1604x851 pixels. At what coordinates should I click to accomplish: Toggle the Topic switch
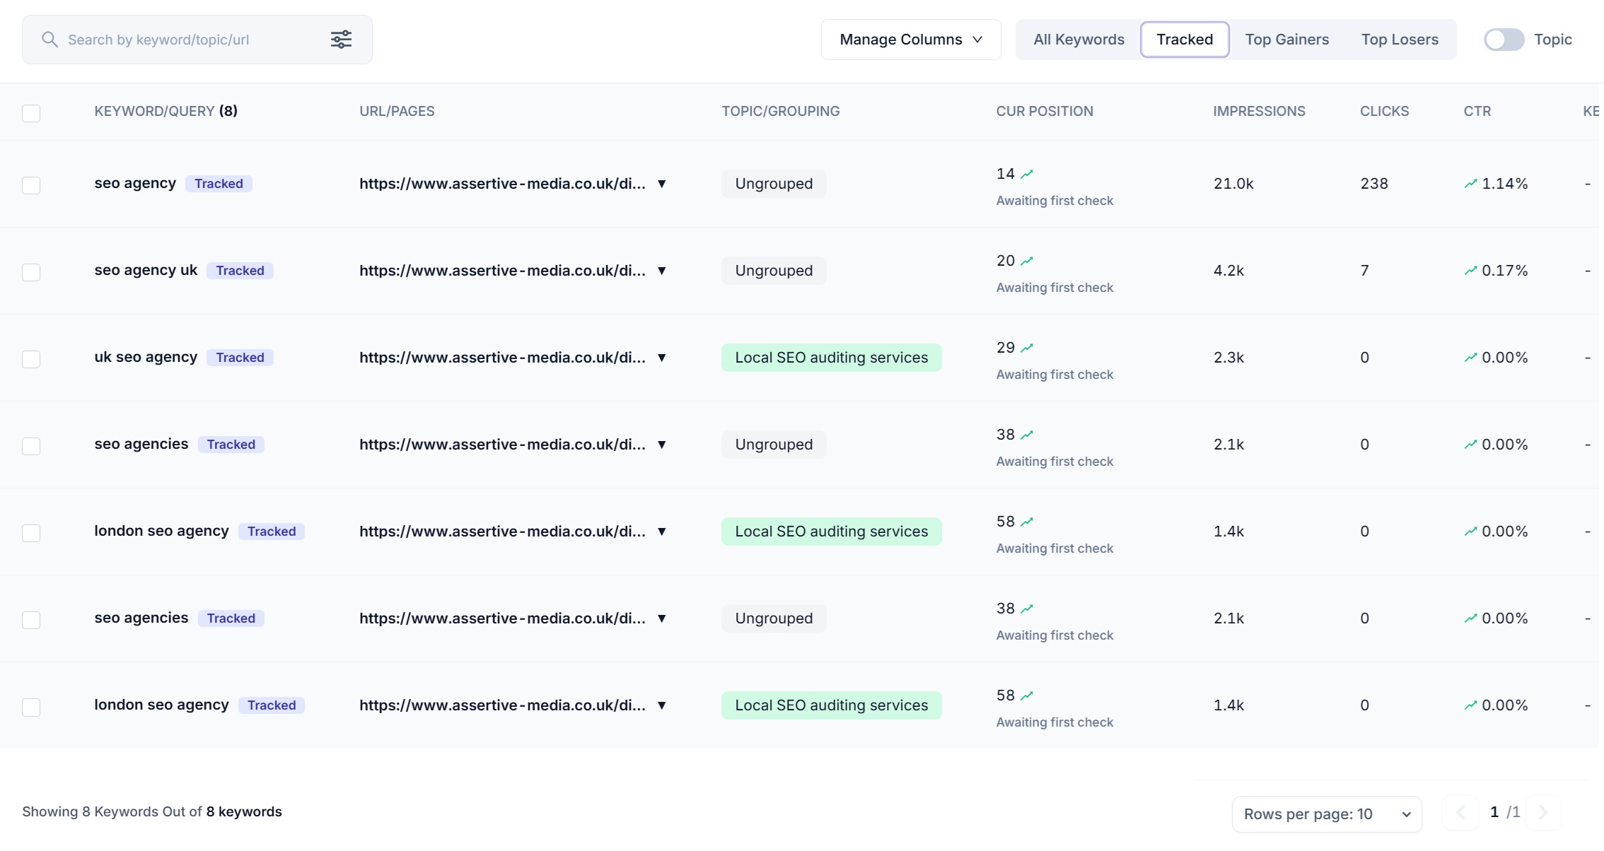(x=1504, y=40)
